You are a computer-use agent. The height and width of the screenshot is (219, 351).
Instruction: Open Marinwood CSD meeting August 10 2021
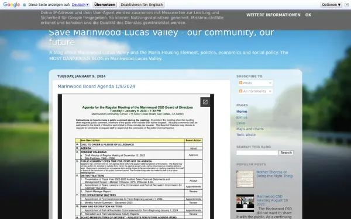tap(272, 200)
